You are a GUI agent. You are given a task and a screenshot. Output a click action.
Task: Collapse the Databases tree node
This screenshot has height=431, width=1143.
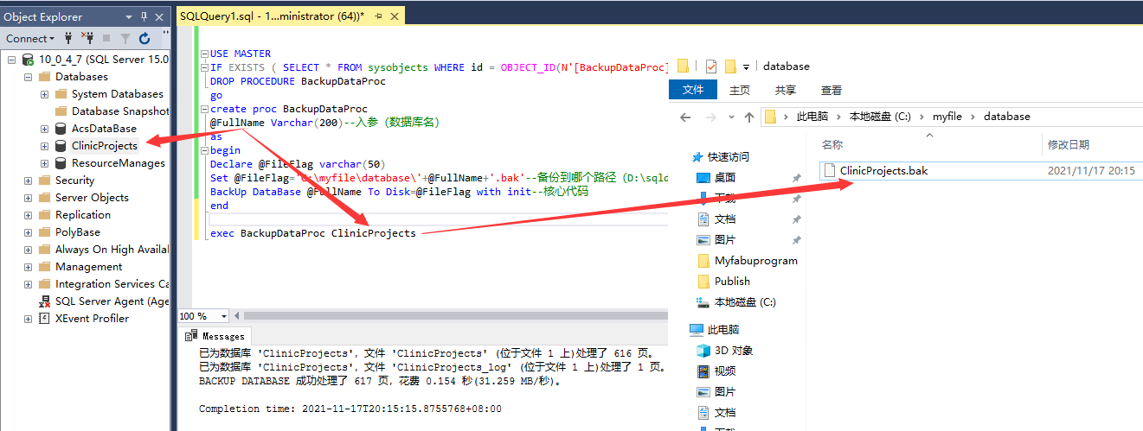pos(29,77)
